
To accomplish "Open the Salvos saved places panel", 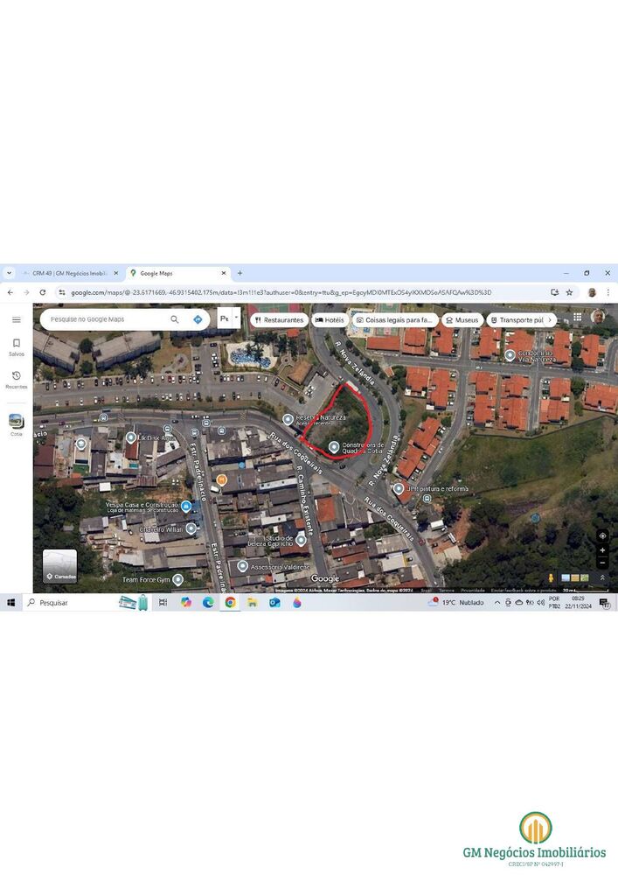I will 16,347.
